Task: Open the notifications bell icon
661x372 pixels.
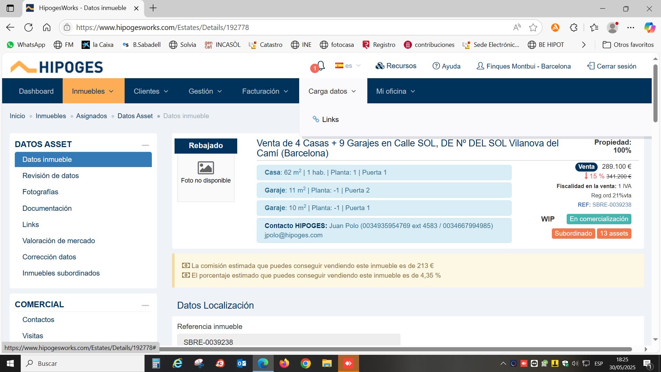Action: pos(321,66)
